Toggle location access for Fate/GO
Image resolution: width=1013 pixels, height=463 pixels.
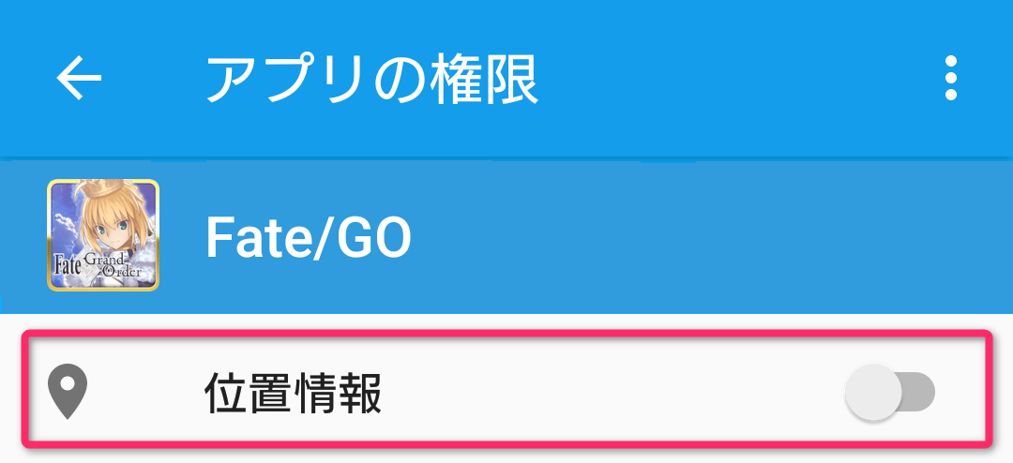889,392
